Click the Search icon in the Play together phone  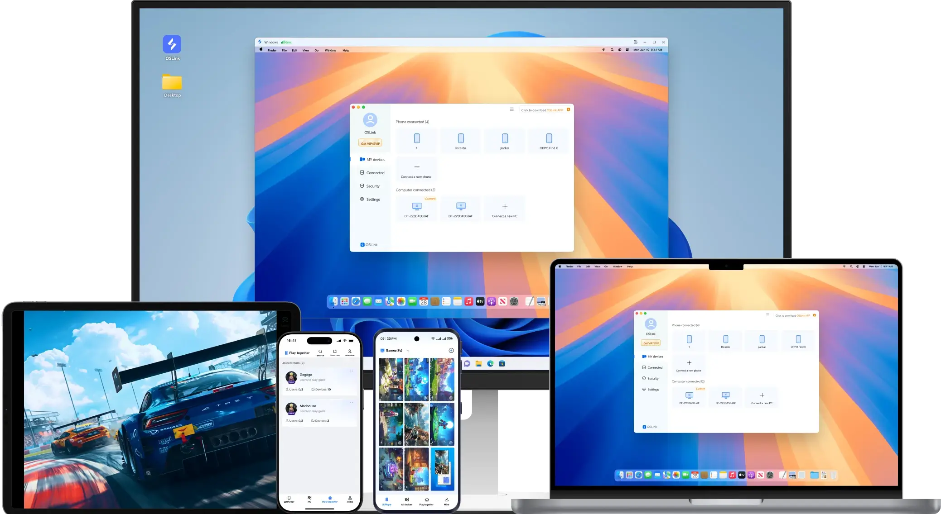[320, 352]
